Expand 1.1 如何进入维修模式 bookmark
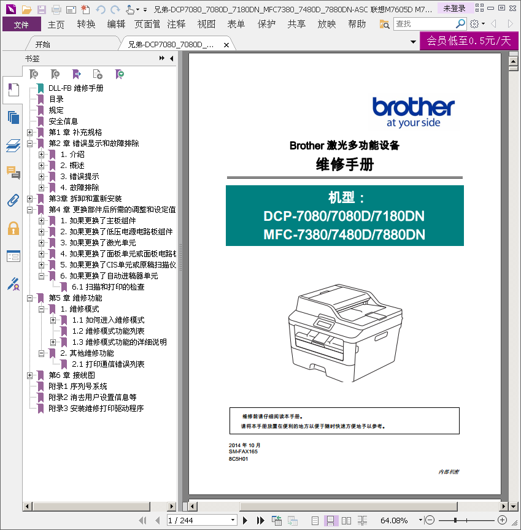 [53, 320]
